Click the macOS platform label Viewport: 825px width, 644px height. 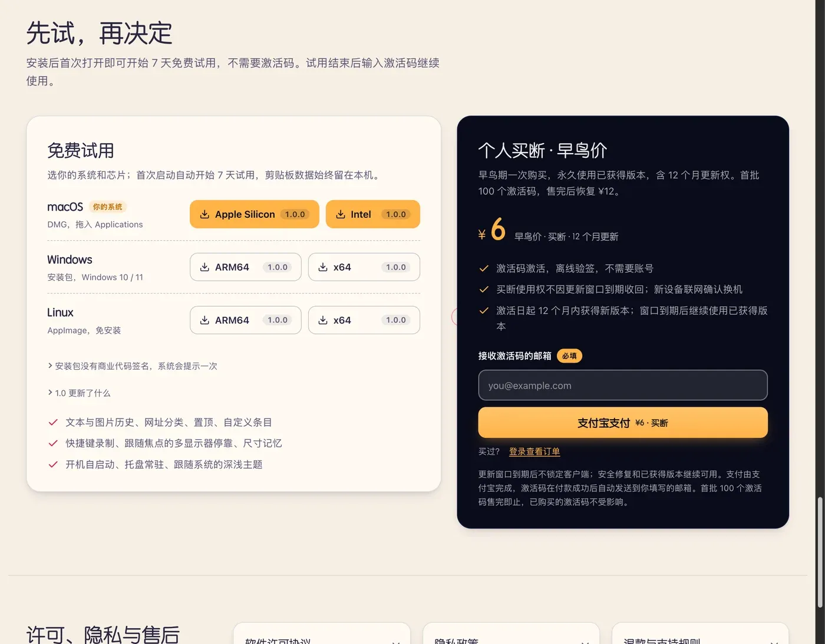pos(65,207)
